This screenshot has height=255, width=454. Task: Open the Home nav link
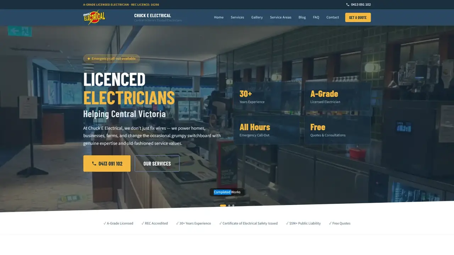point(218,17)
